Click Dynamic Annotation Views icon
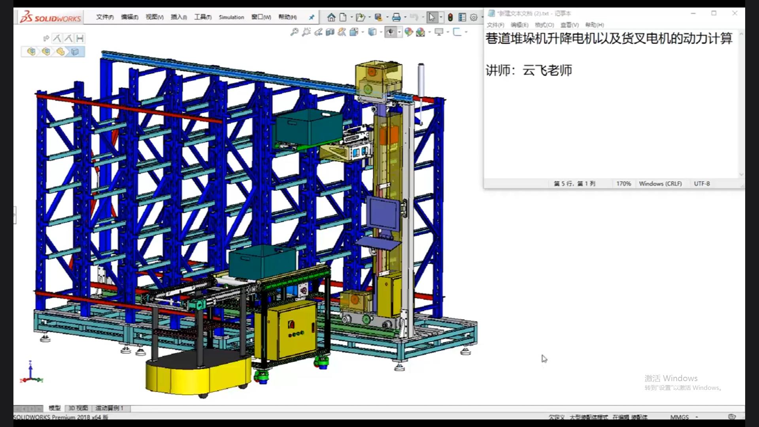The width and height of the screenshot is (759, 427). [342, 32]
